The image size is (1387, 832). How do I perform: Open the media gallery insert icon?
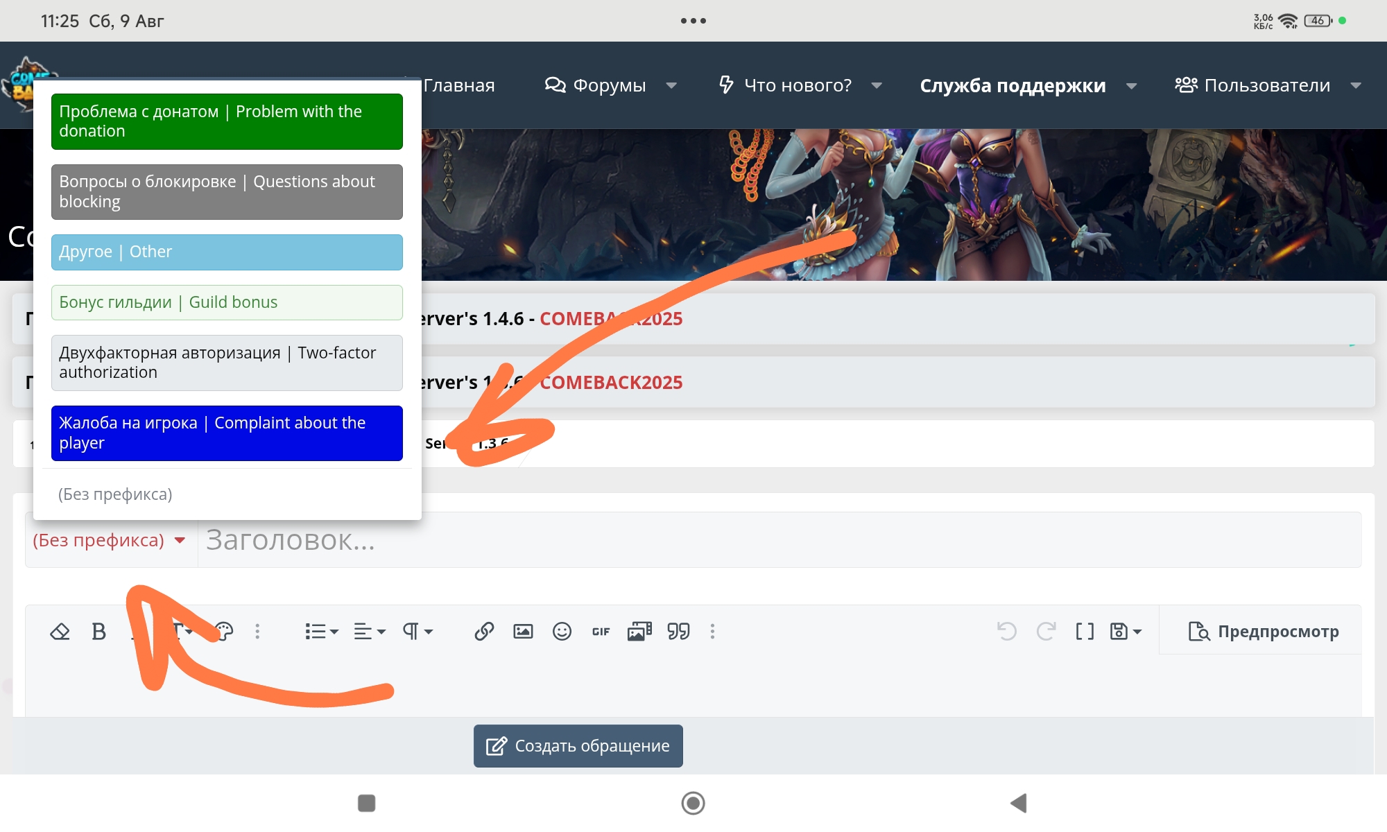[x=639, y=631]
